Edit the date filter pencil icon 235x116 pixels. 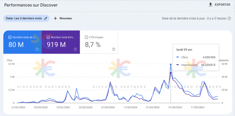point(46,18)
